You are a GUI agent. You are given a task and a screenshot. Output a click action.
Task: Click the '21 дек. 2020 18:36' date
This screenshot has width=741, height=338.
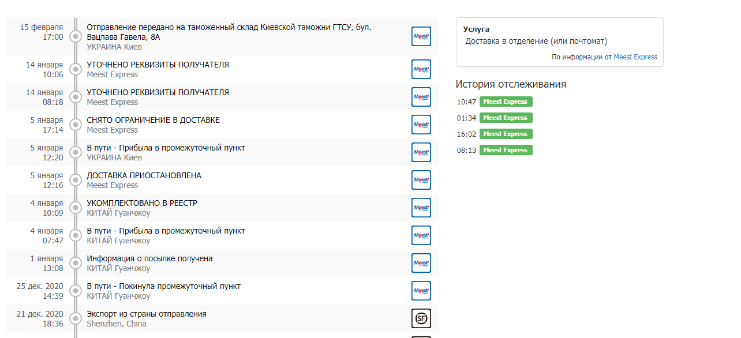coord(40,318)
